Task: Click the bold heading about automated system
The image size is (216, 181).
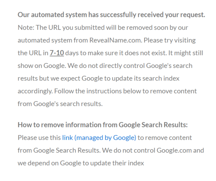Action: coord(112,15)
